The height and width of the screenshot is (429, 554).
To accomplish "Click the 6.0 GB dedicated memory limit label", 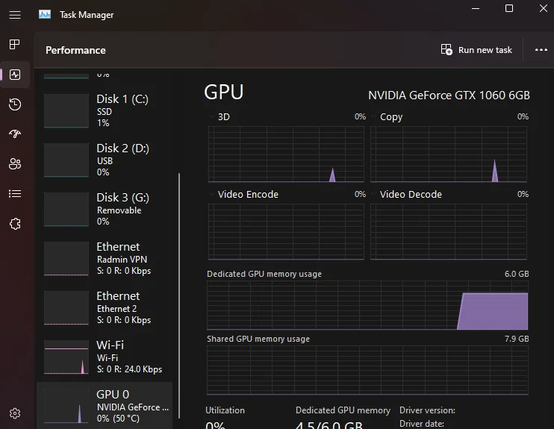I will [517, 274].
